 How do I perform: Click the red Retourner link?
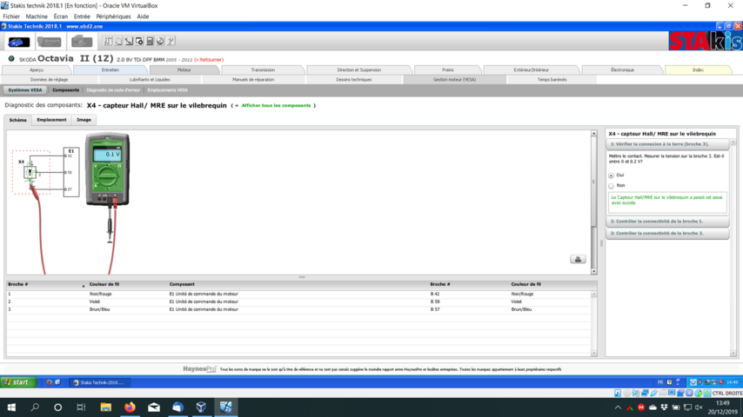(x=209, y=60)
